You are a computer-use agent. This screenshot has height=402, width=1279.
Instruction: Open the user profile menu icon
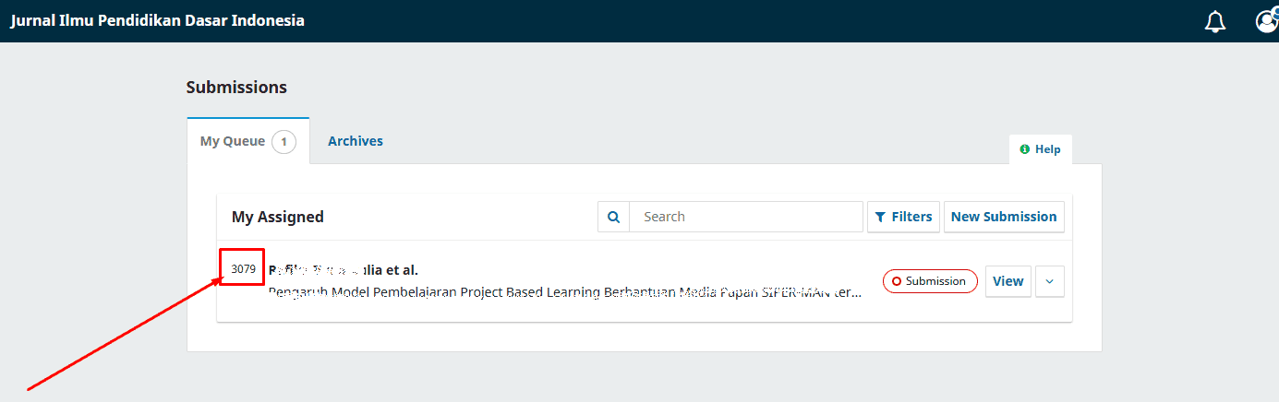(1266, 20)
